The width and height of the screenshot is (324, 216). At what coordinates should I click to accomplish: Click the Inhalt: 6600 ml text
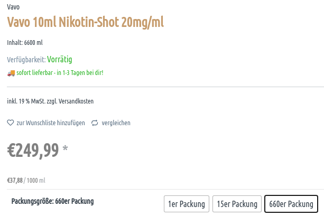pyautogui.click(x=25, y=43)
